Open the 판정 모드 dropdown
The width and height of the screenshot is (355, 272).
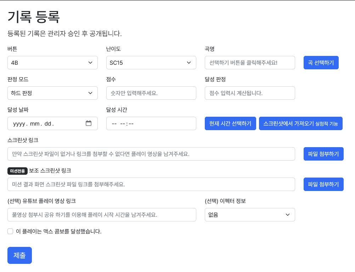tap(52, 93)
